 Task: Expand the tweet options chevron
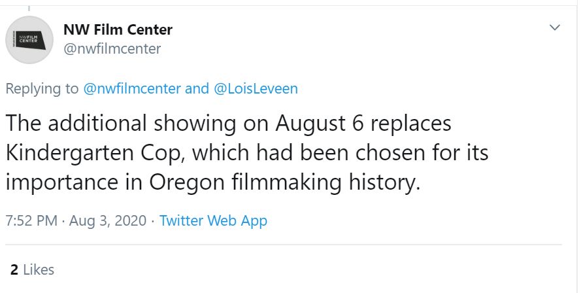pyautogui.click(x=555, y=27)
